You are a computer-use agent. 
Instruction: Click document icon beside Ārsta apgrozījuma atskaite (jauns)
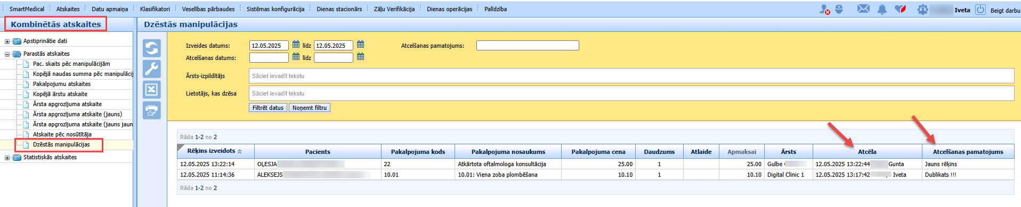26,114
